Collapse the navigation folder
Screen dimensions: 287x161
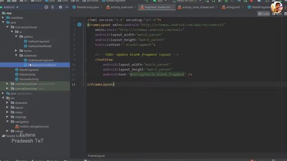click(x=8, y=122)
